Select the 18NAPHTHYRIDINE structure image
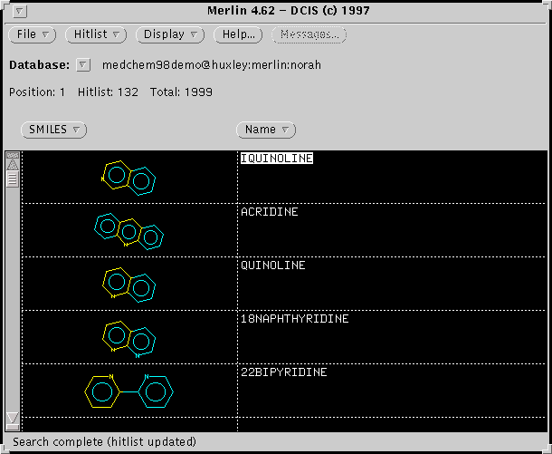Viewport: 552px width, 454px height. click(128, 337)
